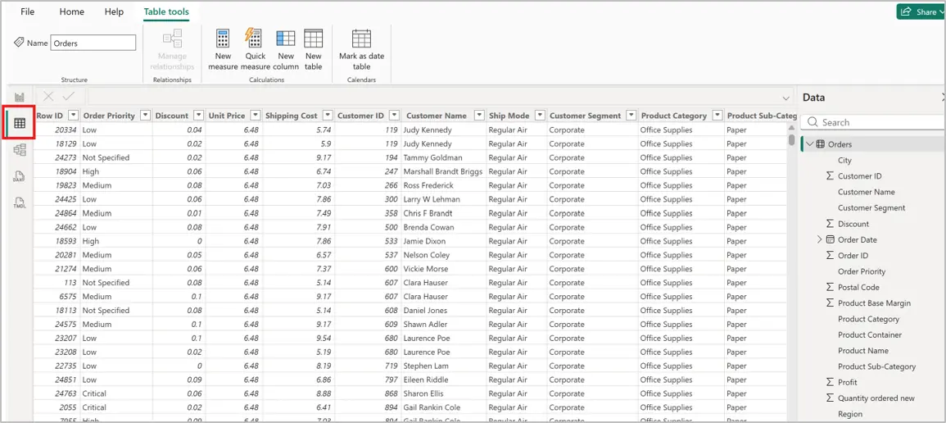Click the Share button
The width and height of the screenshot is (946, 423).
click(921, 11)
